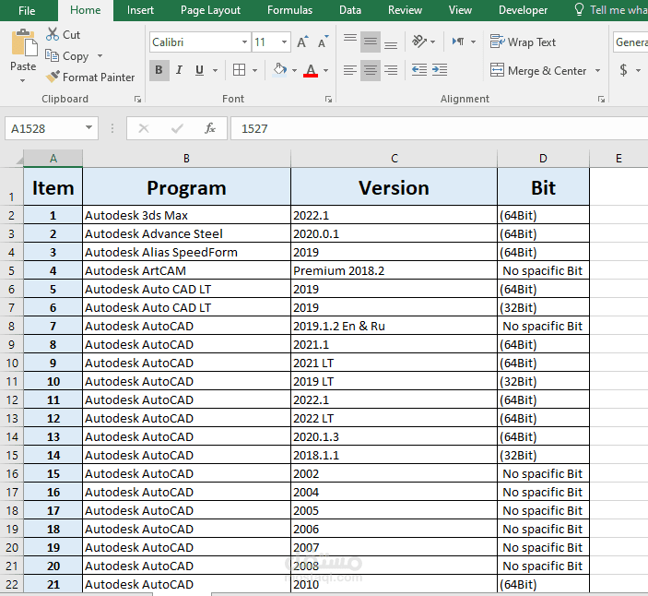The height and width of the screenshot is (596, 648).
Task: Open the font size 11 dropdown
Action: click(284, 42)
